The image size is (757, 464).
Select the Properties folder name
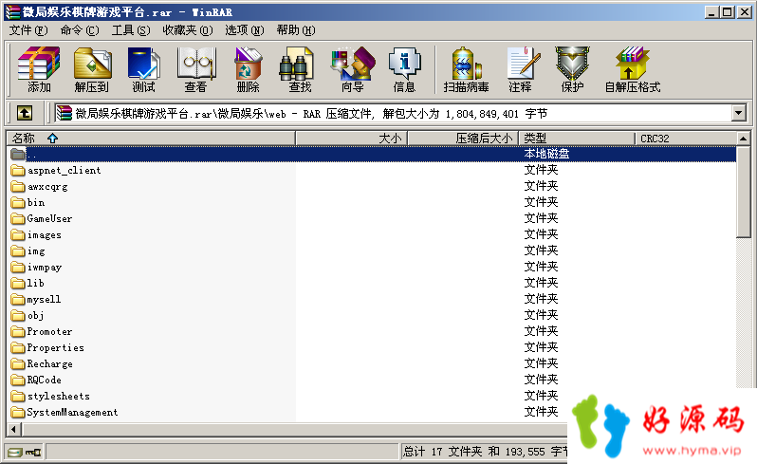(56, 347)
